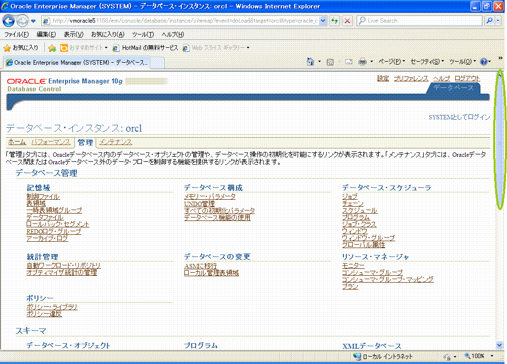Click the empty new tab button
Viewport: 507px width, 364px height.
tap(158, 63)
